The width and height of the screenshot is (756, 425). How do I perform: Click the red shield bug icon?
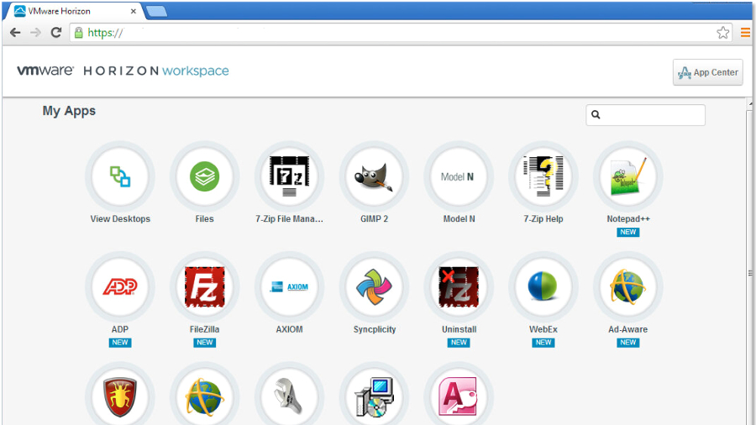pos(120,396)
